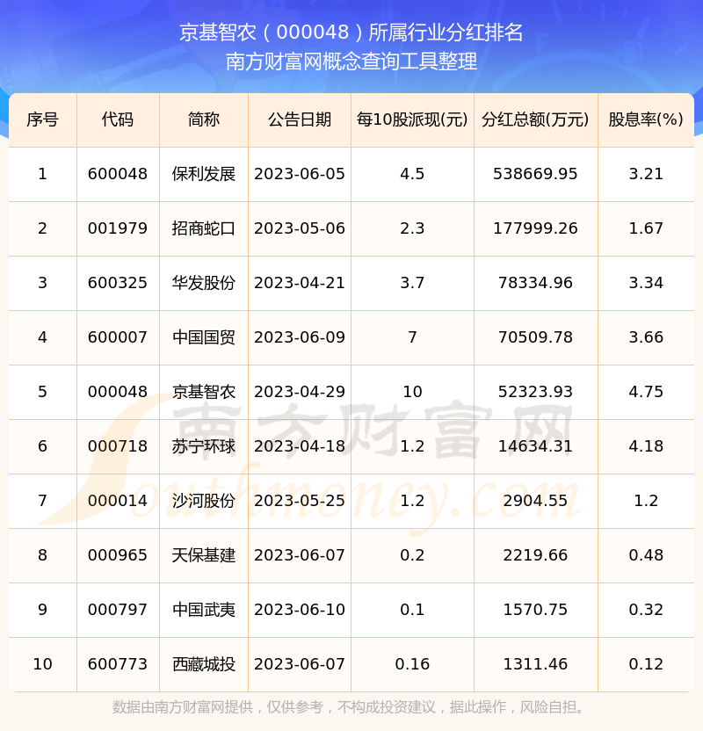Image resolution: width=703 pixels, height=731 pixels.
Task: Click the title 京基智农(000048)所属行业分红排名
Action: [351, 33]
